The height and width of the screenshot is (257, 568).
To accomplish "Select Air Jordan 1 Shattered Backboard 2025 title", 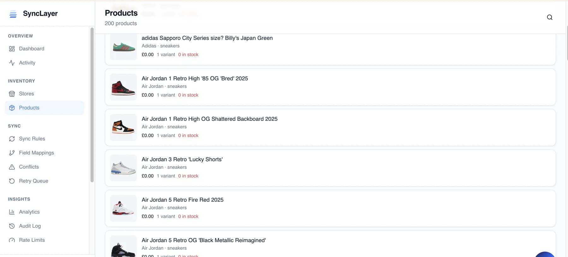I will pyautogui.click(x=210, y=119).
